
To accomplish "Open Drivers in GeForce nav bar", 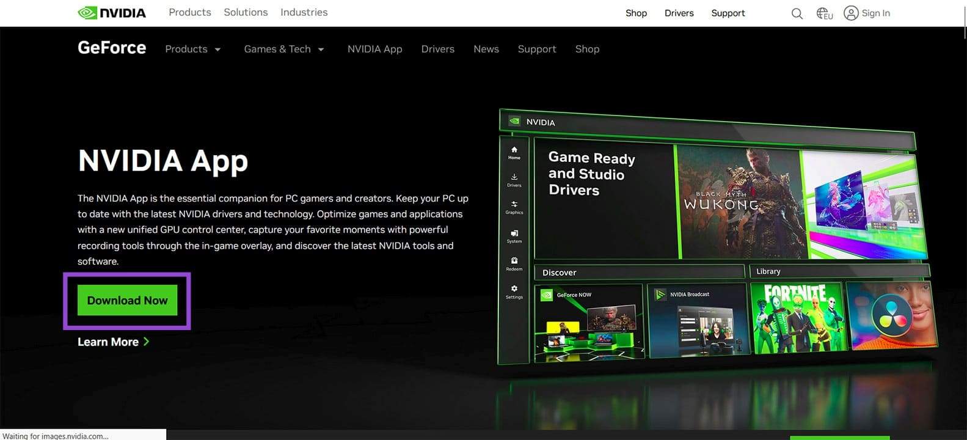I will 437,49.
